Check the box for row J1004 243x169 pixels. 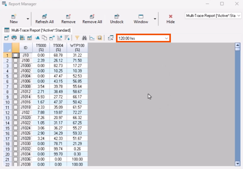16,76
